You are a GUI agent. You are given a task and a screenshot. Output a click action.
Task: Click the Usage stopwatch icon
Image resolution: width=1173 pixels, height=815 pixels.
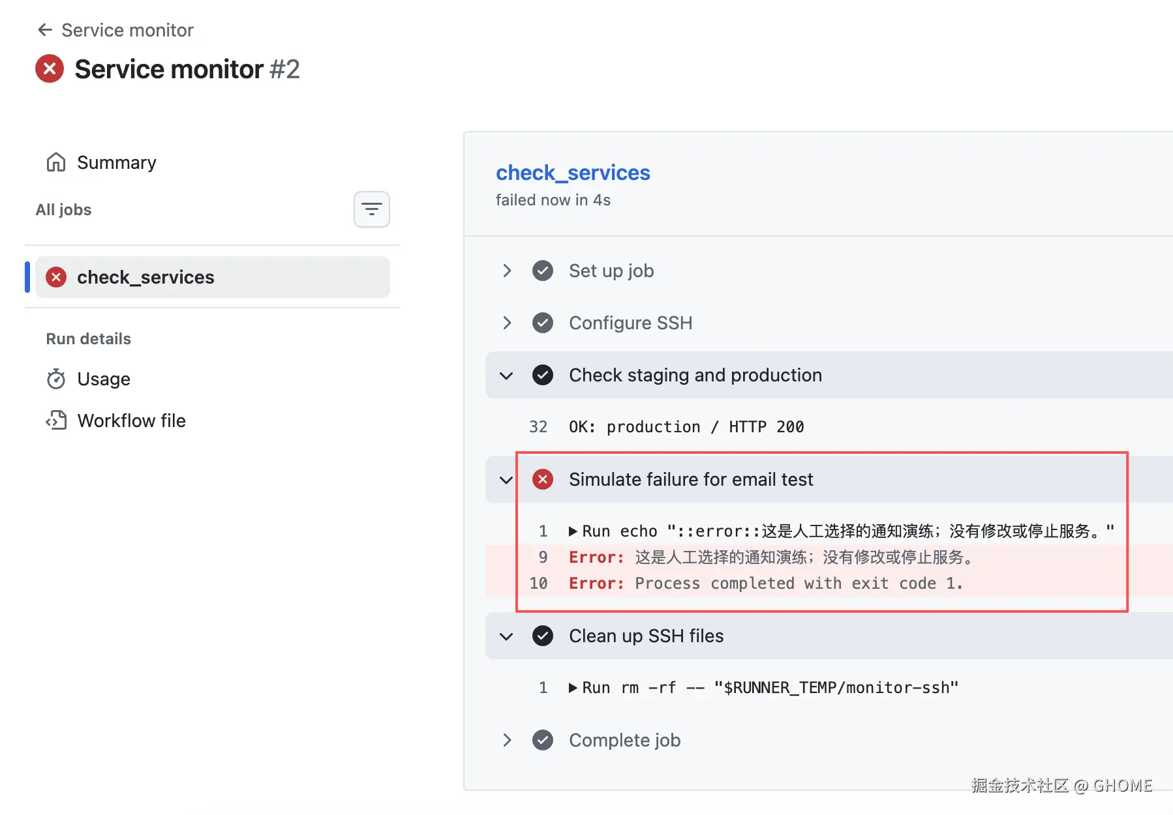[x=56, y=379]
